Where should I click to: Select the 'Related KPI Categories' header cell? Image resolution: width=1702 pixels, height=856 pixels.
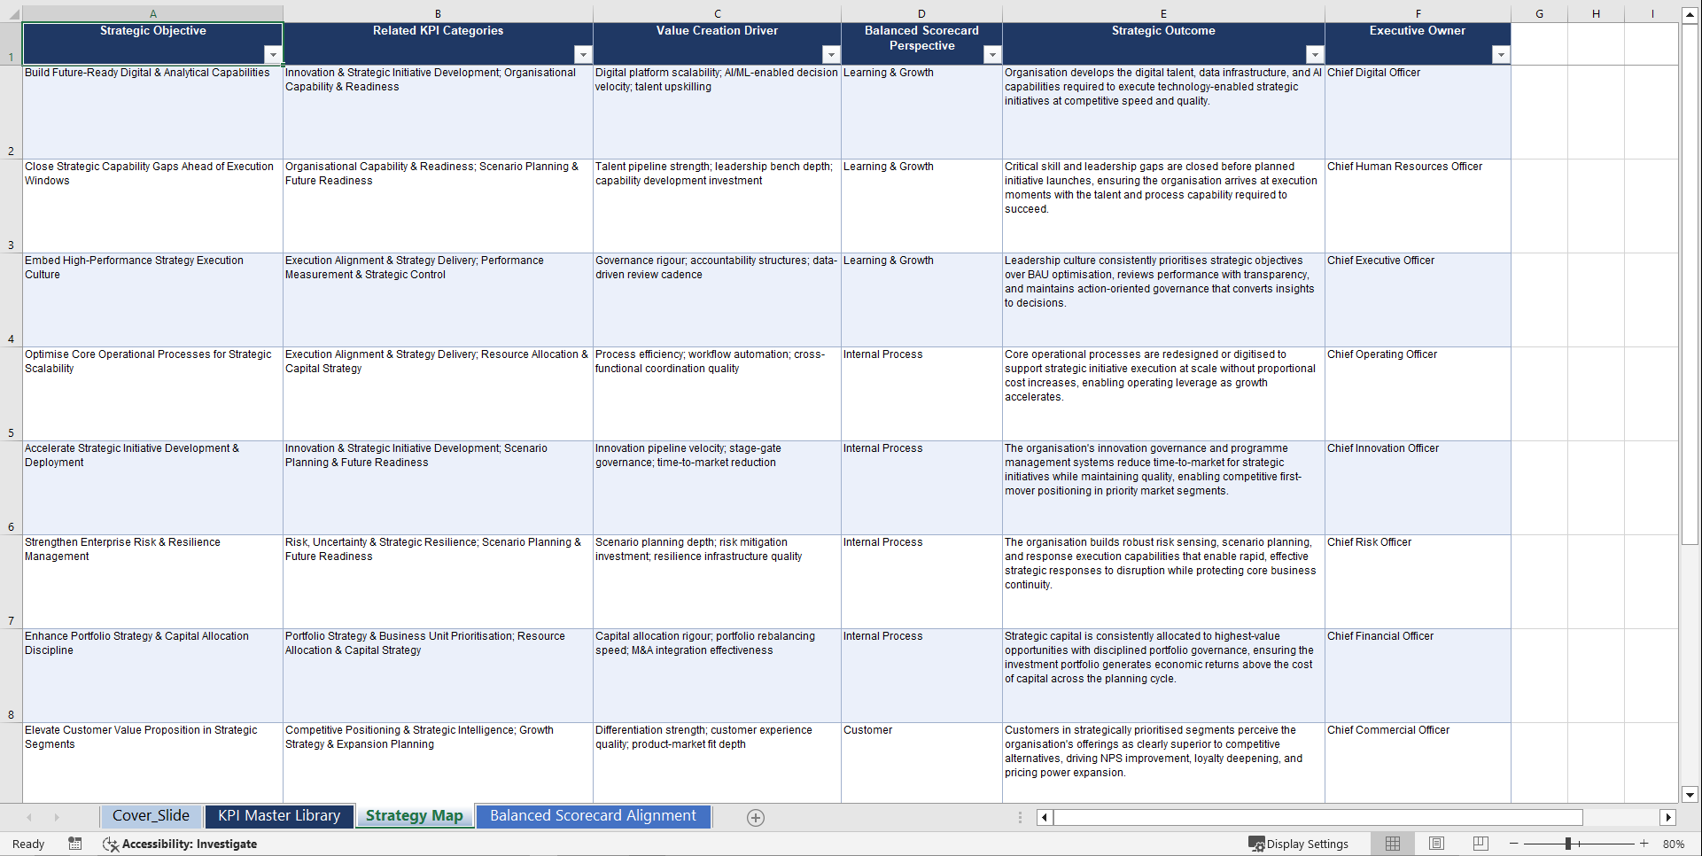pyautogui.click(x=438, y=43)
